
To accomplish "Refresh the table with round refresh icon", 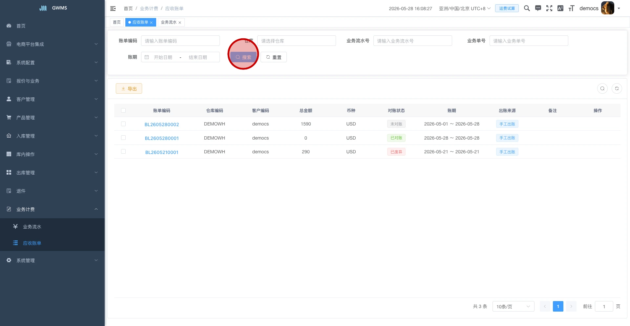I will point(617,88).
